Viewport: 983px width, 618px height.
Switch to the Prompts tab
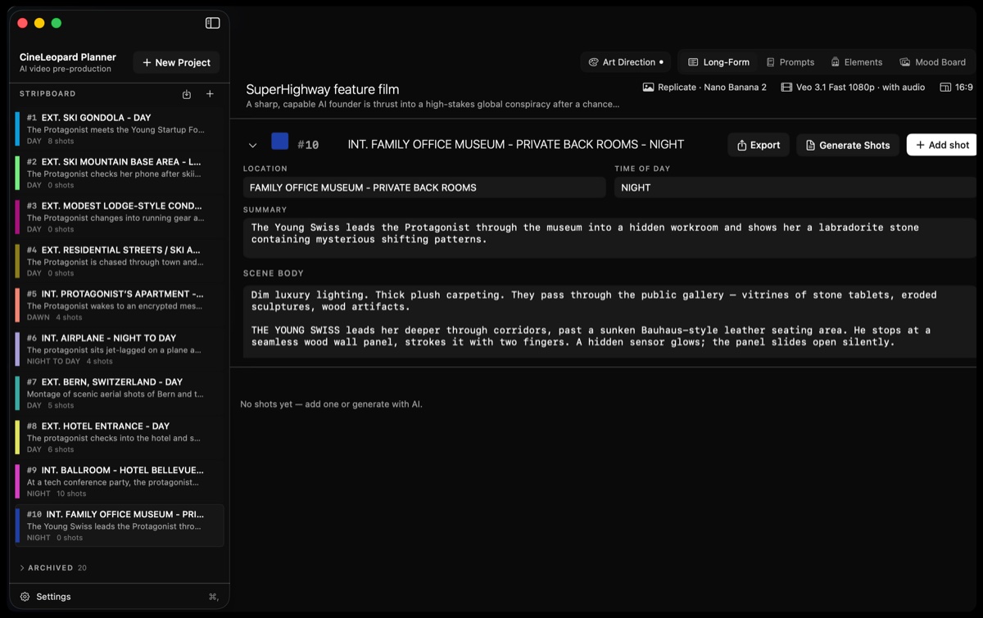(790, 62)
